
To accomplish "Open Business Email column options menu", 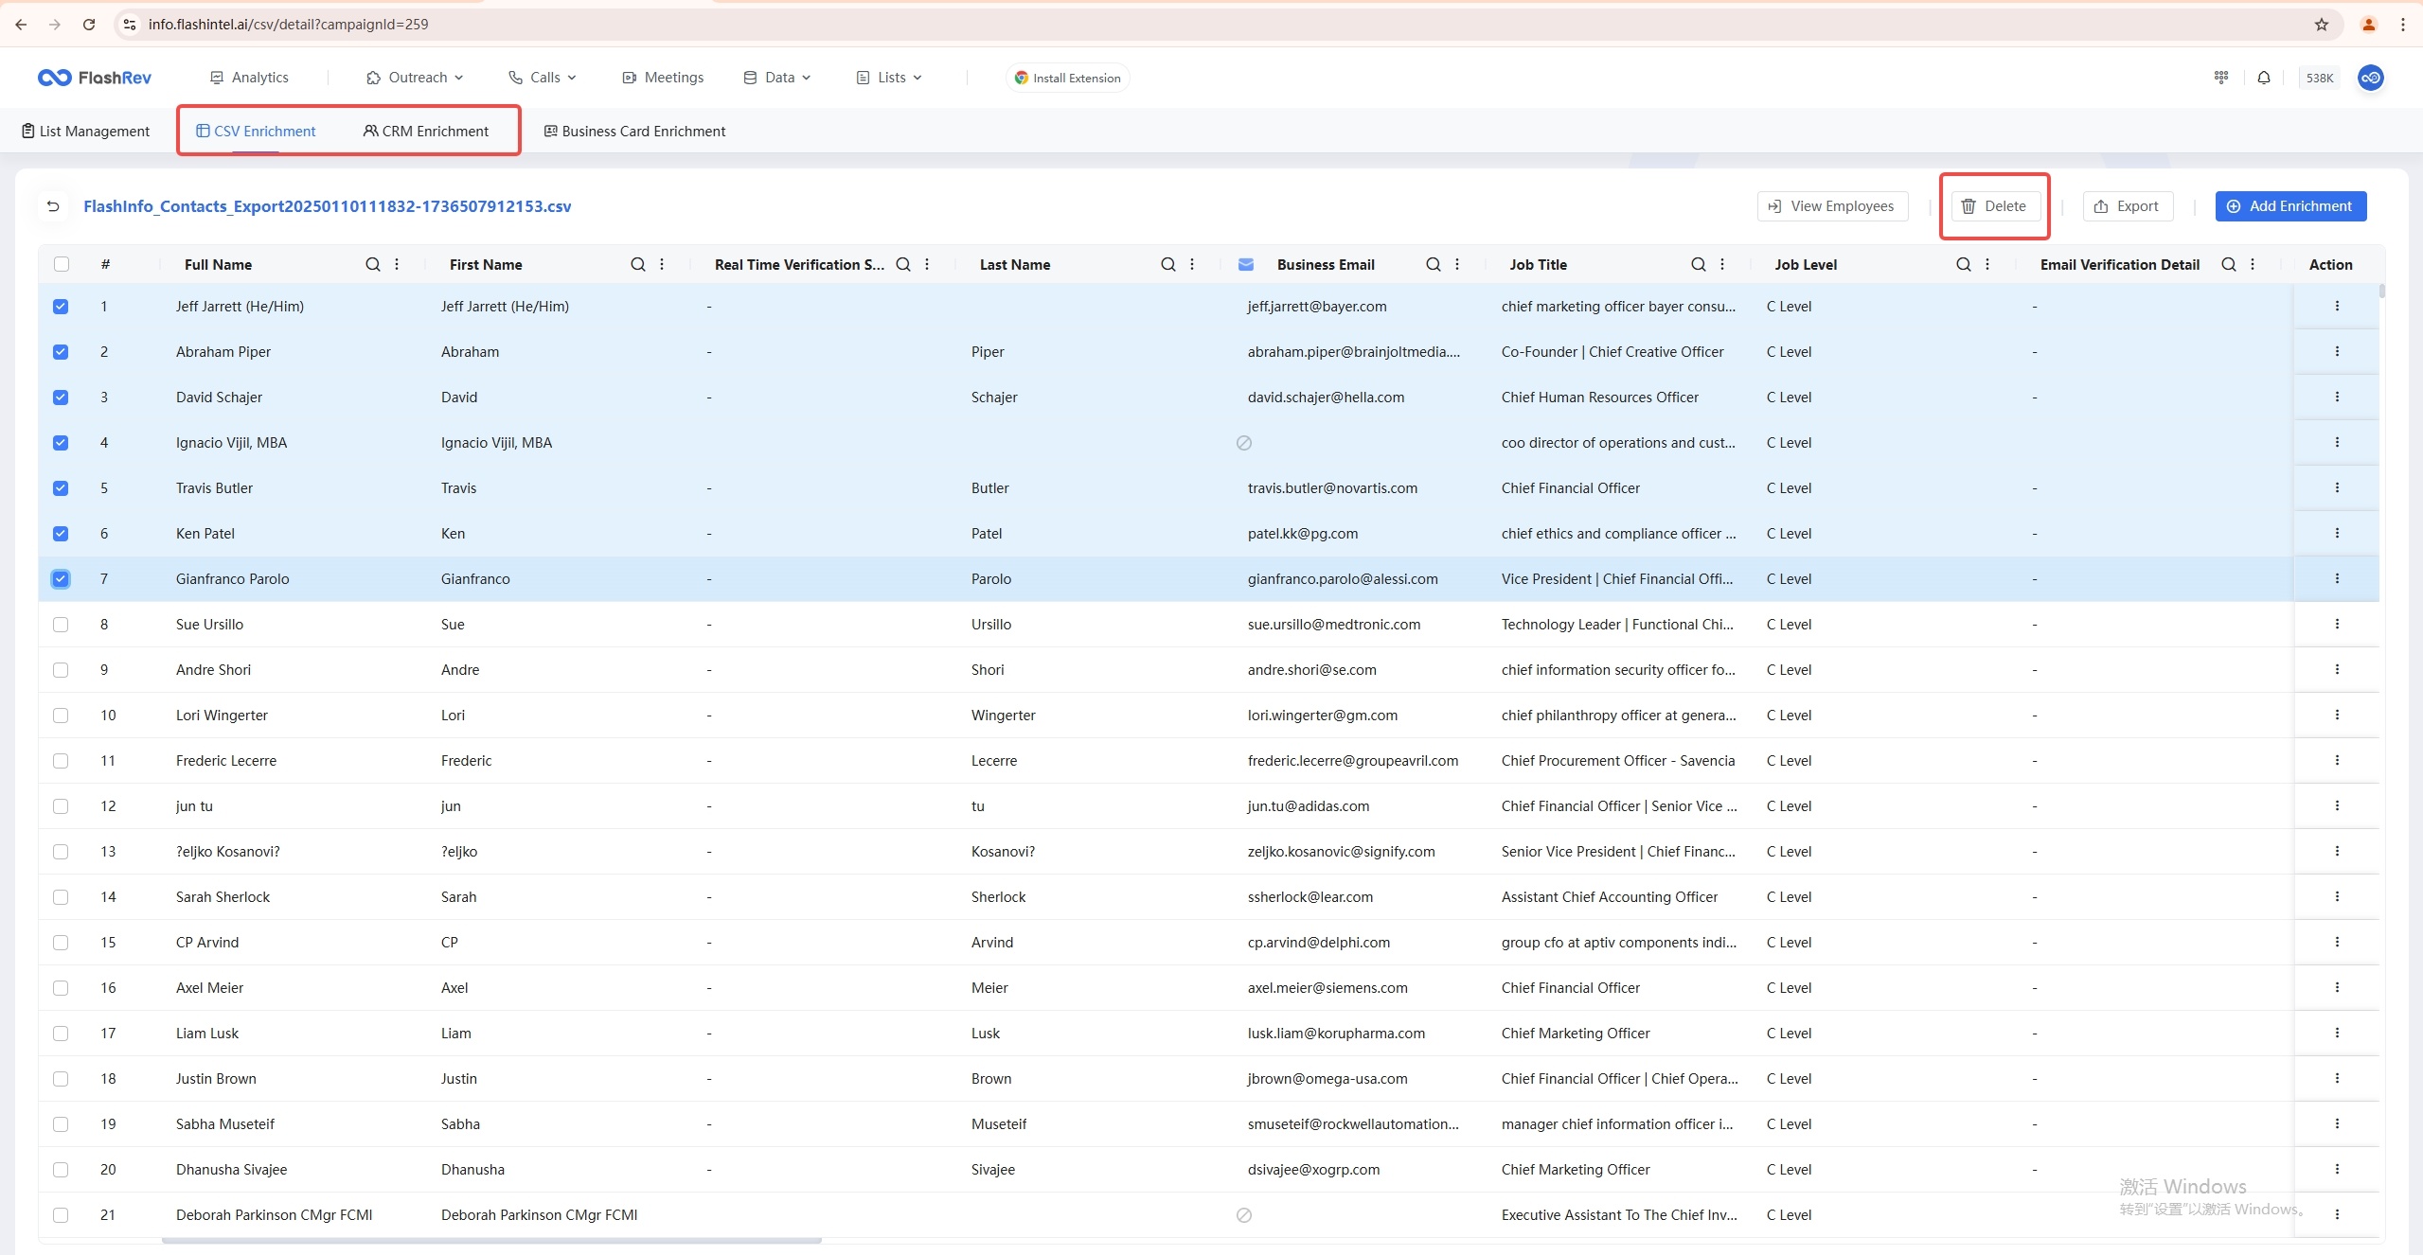I will point(1457,265).
